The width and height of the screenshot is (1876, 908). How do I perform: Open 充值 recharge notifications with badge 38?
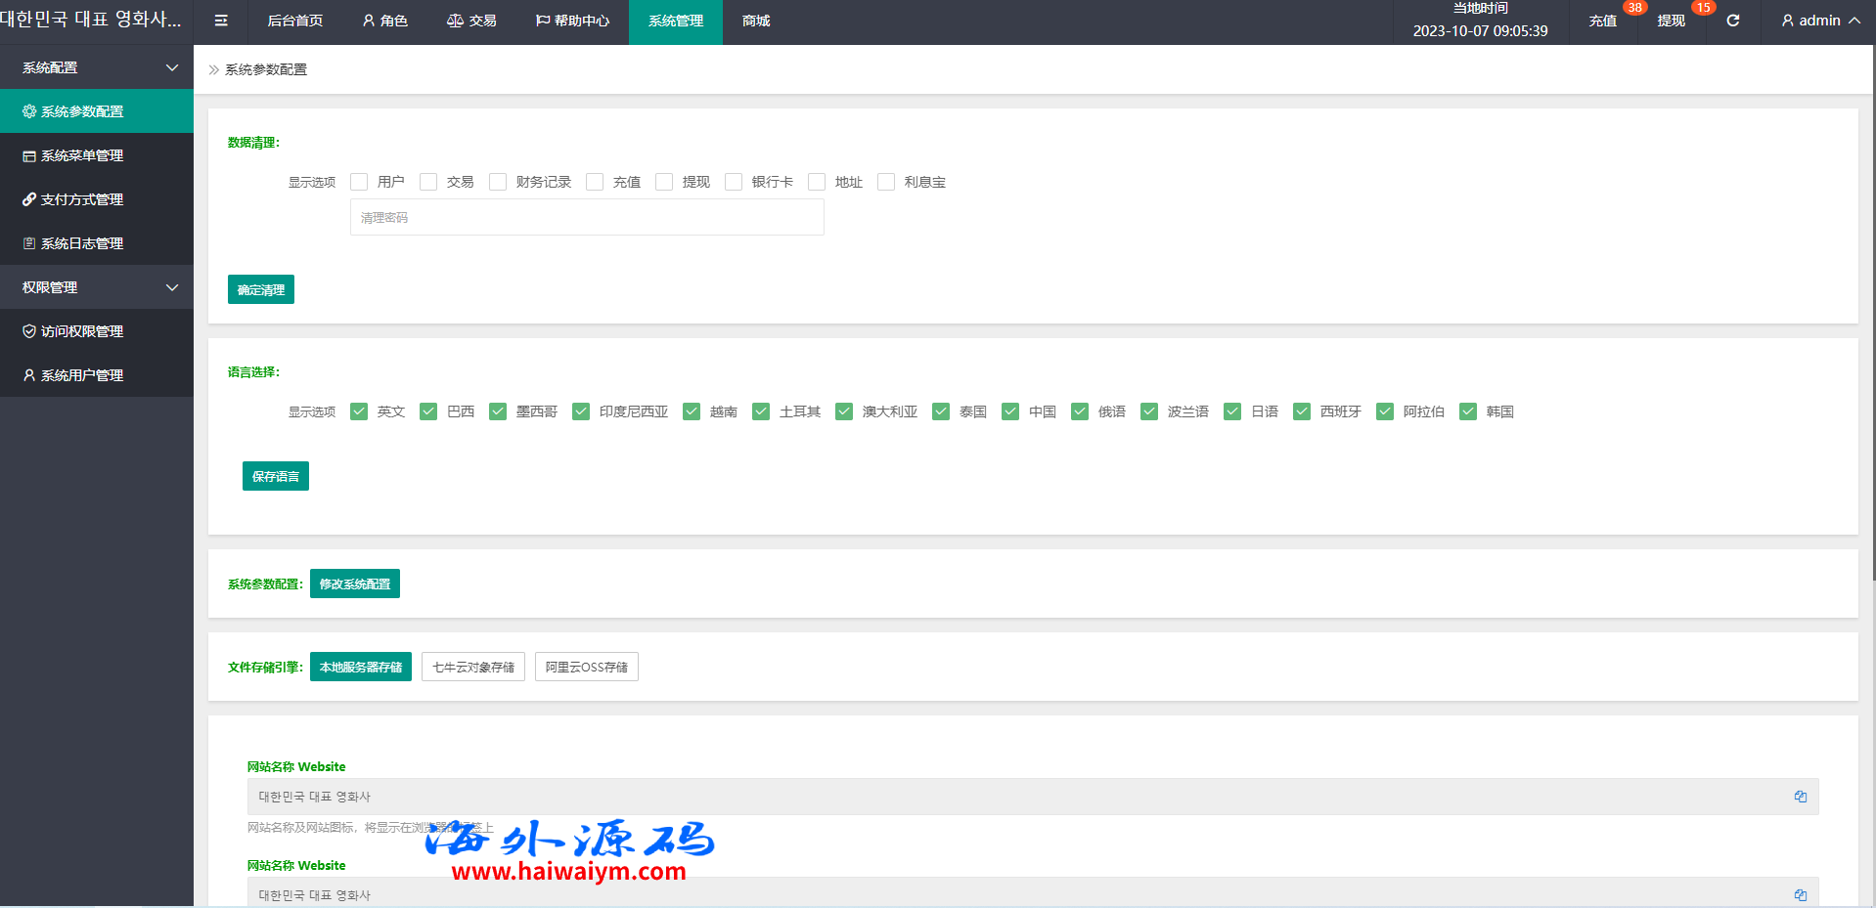[1603, 21]
